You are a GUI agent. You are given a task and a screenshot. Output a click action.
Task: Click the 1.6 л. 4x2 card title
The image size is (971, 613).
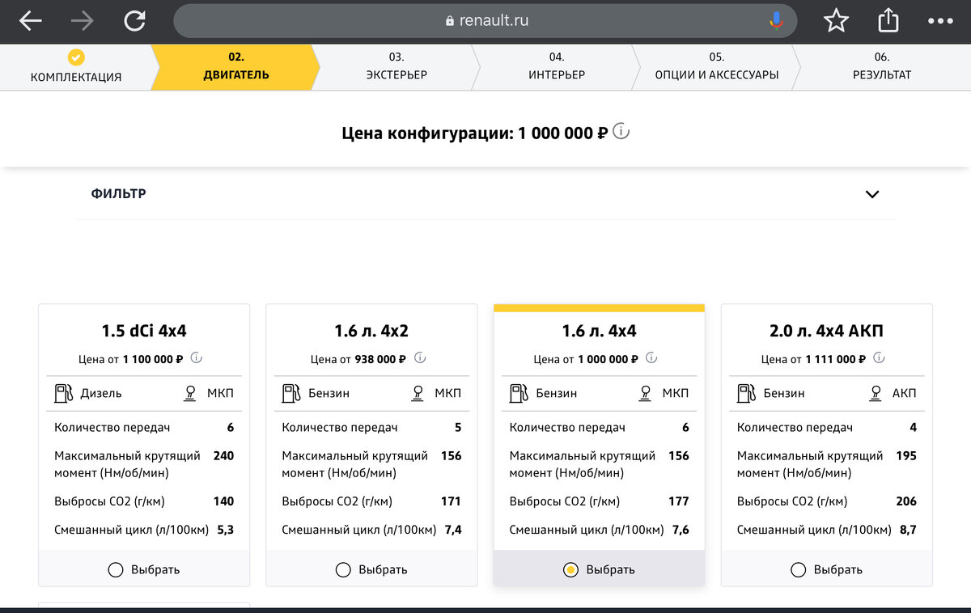point(371,331)
